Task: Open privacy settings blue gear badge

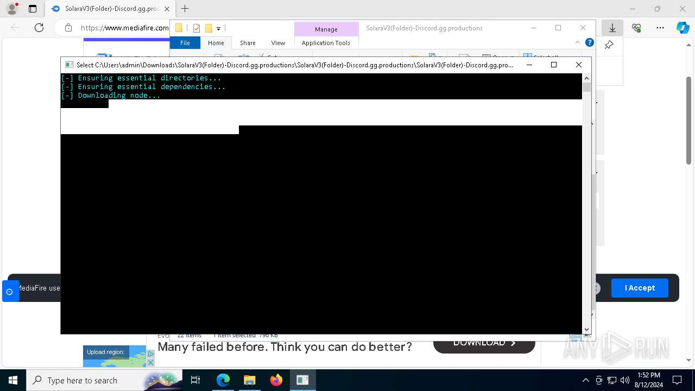Action: click(10, 292)
